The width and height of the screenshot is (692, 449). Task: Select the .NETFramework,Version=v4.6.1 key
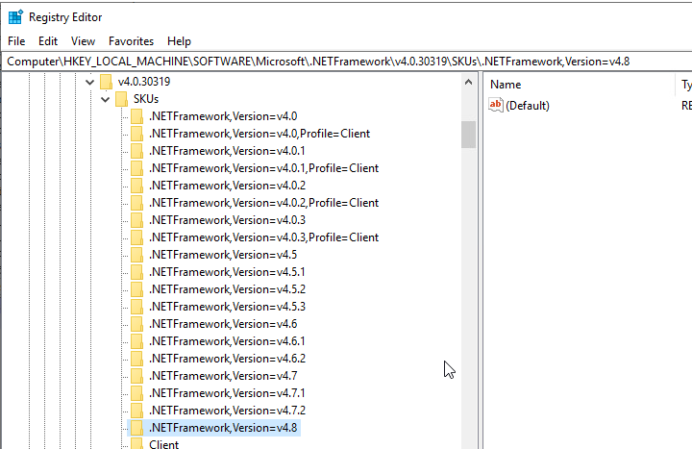[227, 341]
